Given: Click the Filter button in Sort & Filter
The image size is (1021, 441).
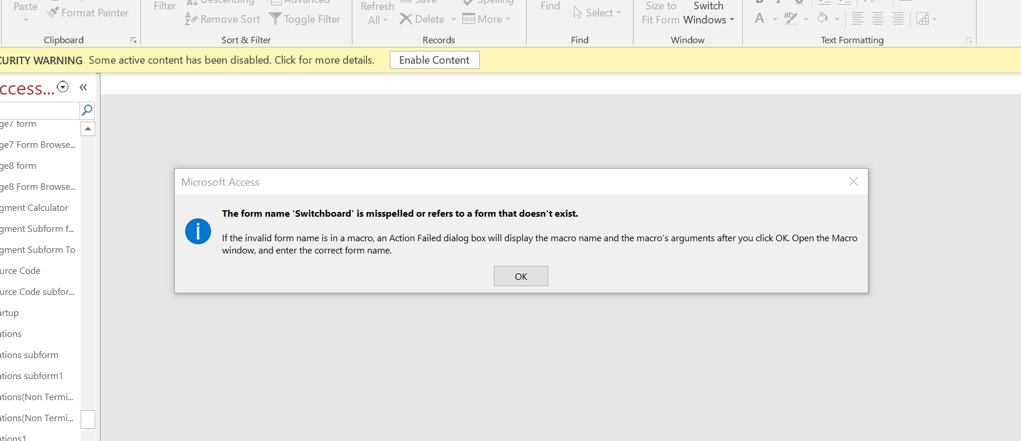Looking at the screenshot, I should [165, 6].
